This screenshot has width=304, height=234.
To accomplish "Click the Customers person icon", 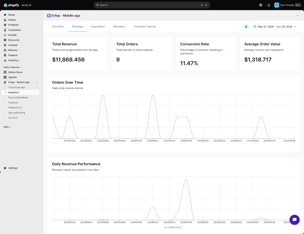I will point(5,30).
